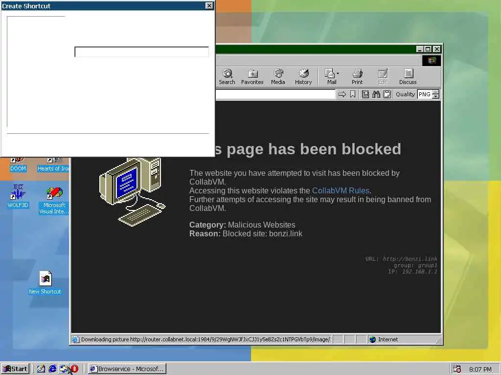This screenshot has width=501, height=375.
Task: Click the page icon in browser status bar
Action: (75, 339)
